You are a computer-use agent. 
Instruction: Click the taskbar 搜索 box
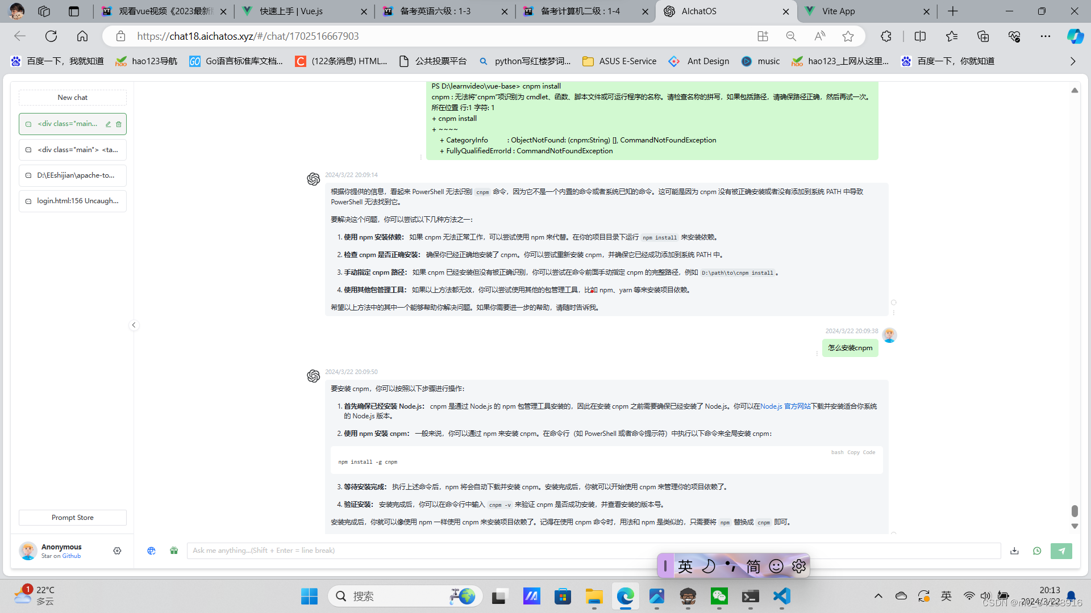coord(405,597)
